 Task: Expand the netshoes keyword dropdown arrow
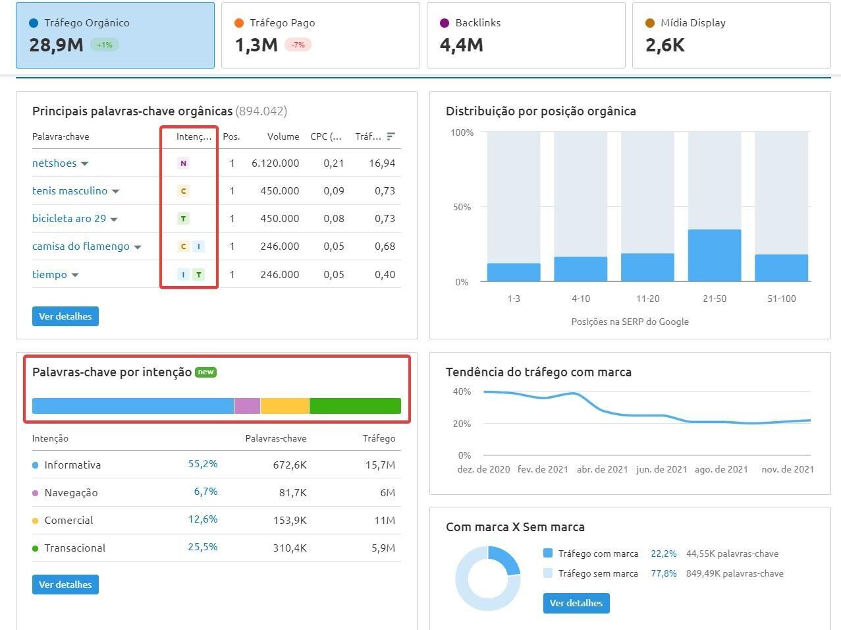(x=85, y=163)
